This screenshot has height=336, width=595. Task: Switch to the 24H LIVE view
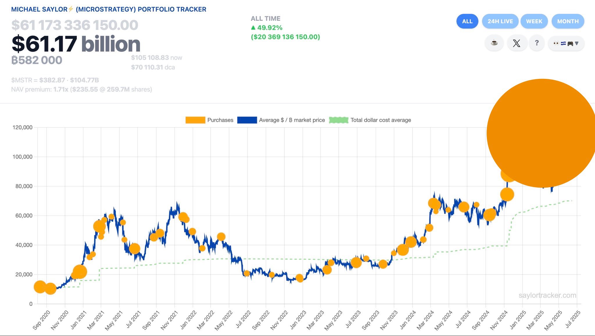pyautogui.click(x=500, y=21)
